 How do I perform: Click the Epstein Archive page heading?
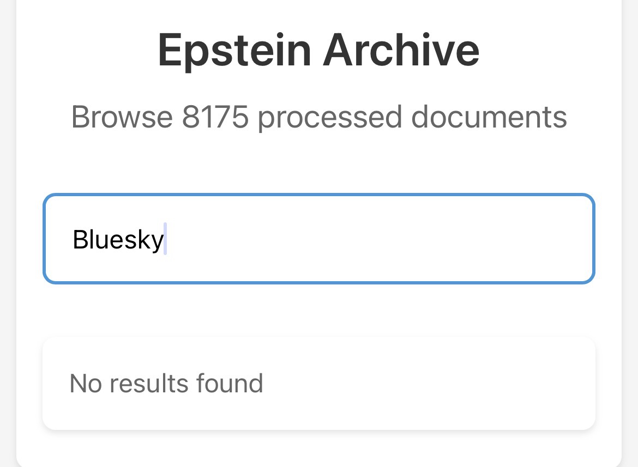click(318, 50)
